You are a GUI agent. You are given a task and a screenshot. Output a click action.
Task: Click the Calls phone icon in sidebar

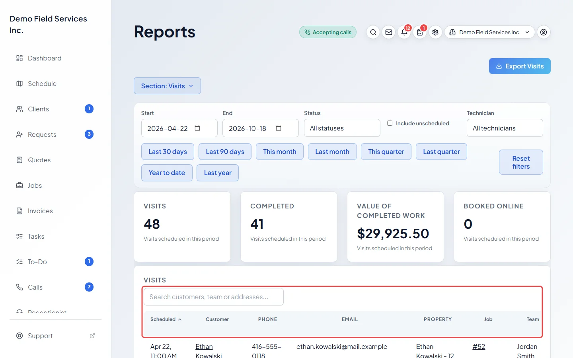pos(19,287)
